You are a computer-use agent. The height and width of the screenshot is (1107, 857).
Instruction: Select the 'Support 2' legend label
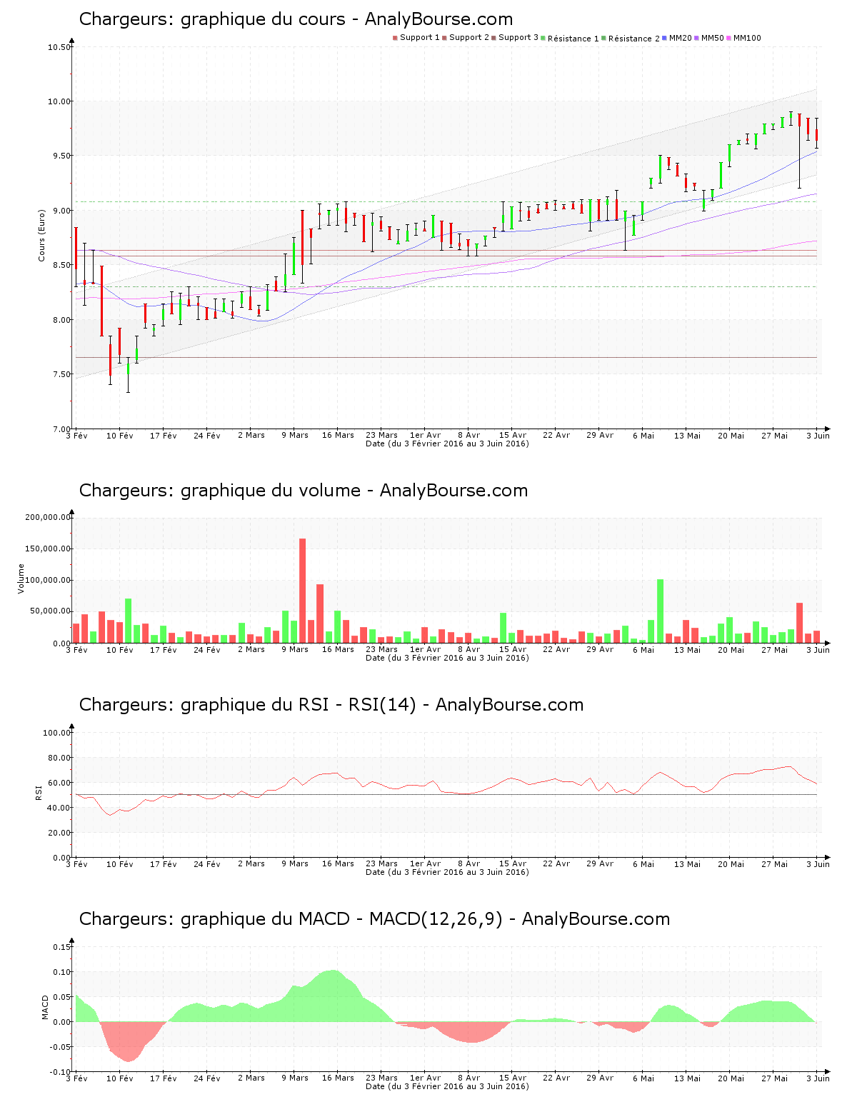pyautogui.click(x=469, y=38)
